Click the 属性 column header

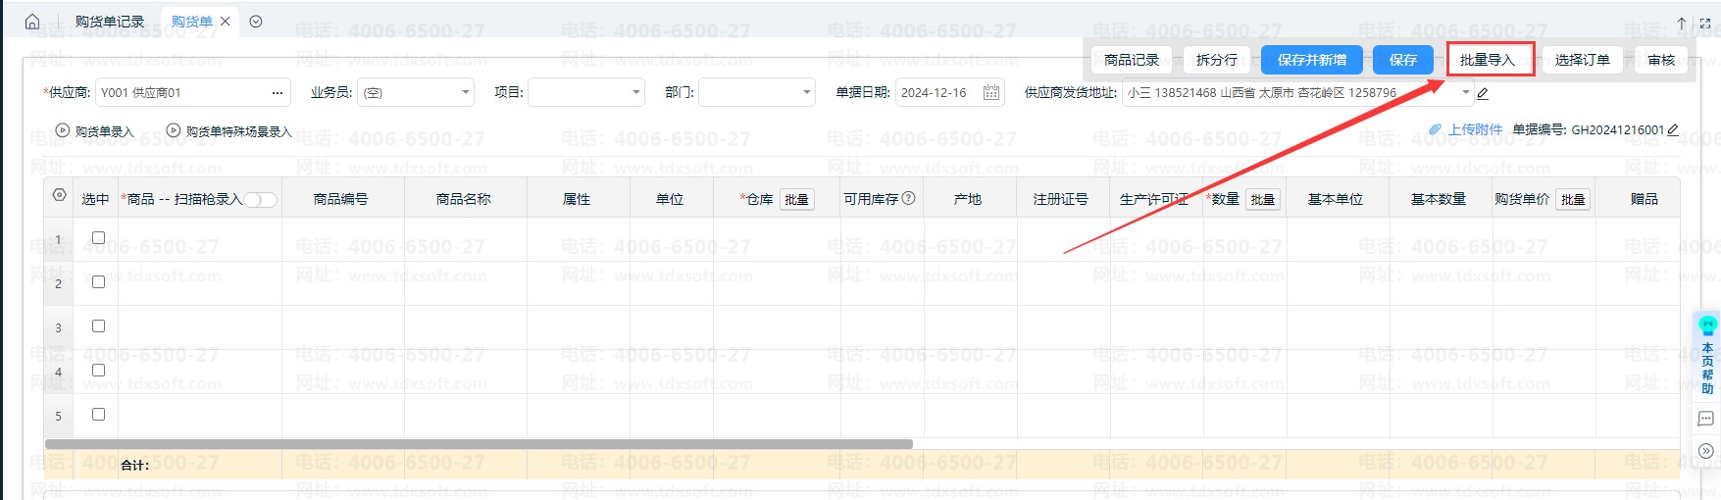tap(577, 199)
